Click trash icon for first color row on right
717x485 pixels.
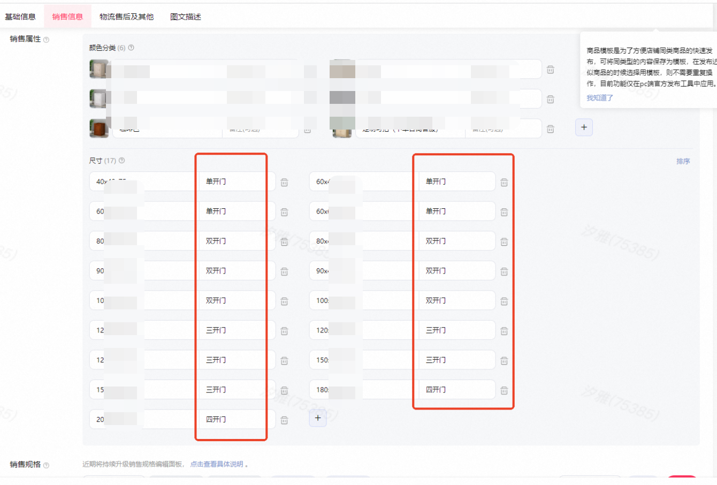click(x=551, y=70)
